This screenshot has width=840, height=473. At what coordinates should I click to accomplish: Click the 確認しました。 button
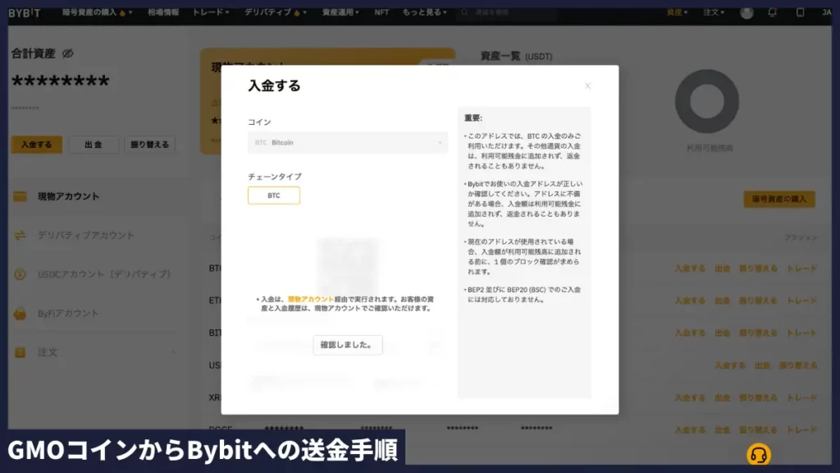348,345
